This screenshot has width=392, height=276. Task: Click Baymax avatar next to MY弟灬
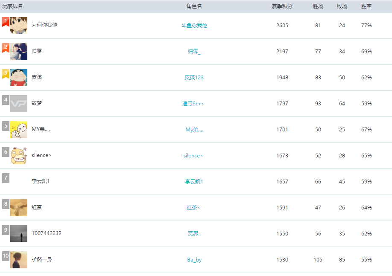click(19, 130)
